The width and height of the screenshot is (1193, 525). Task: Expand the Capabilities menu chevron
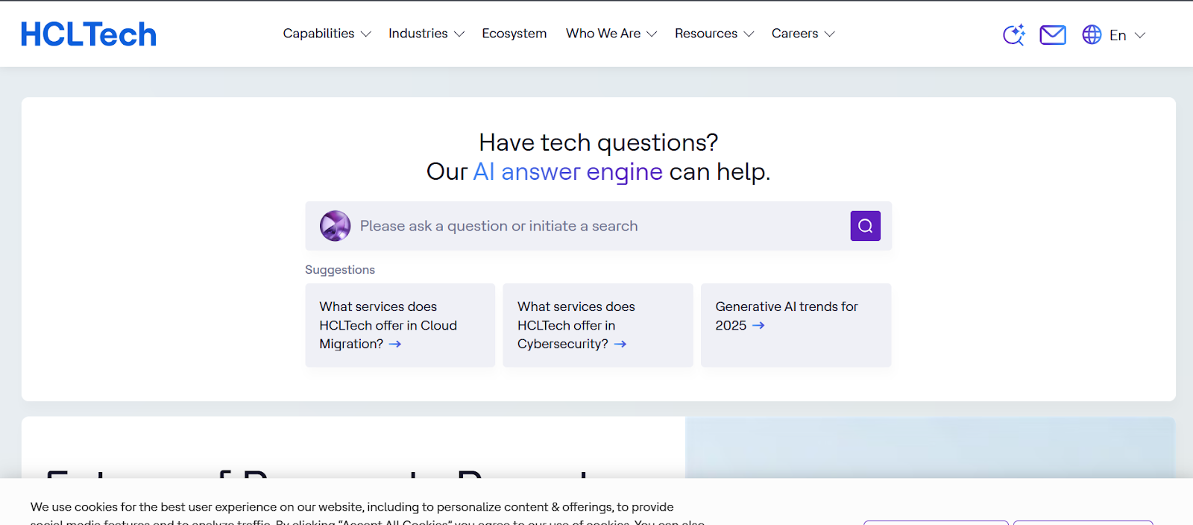(x=365, y=34)
